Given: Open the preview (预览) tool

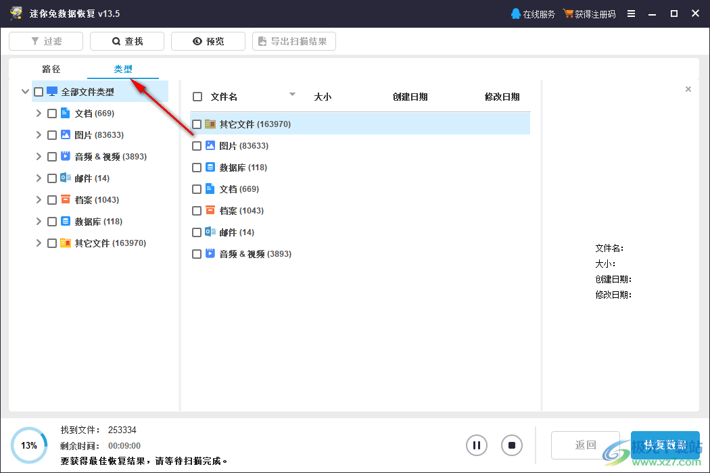Looking at the screenshot, I should pos(208,41).
